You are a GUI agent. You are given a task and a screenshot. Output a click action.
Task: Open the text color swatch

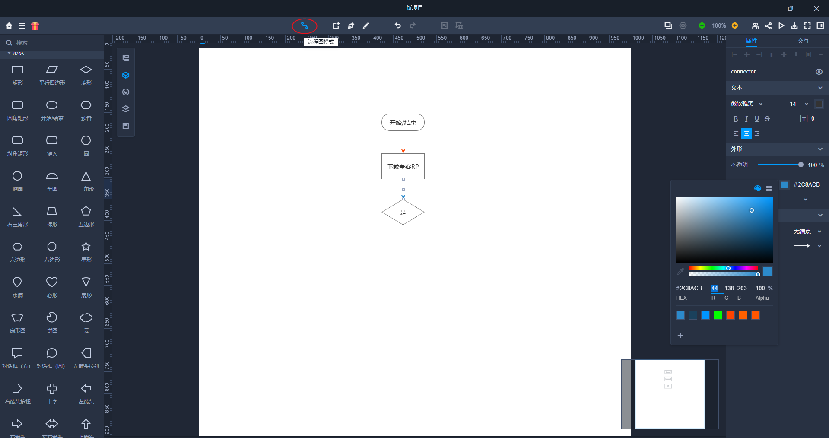click(819, 104)
